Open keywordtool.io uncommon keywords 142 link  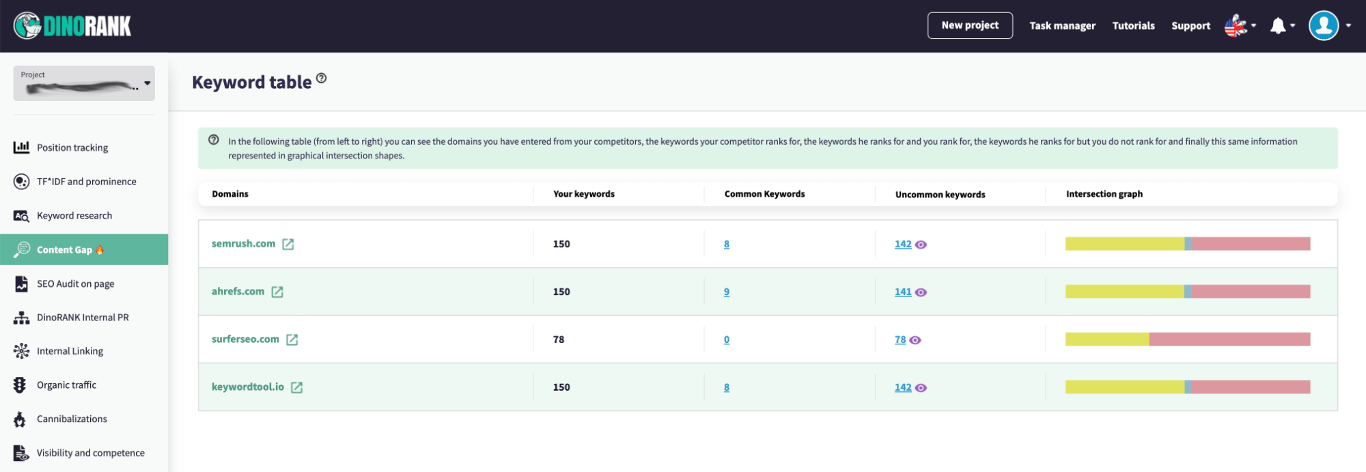pyautogui.click(x=903, y=387)
